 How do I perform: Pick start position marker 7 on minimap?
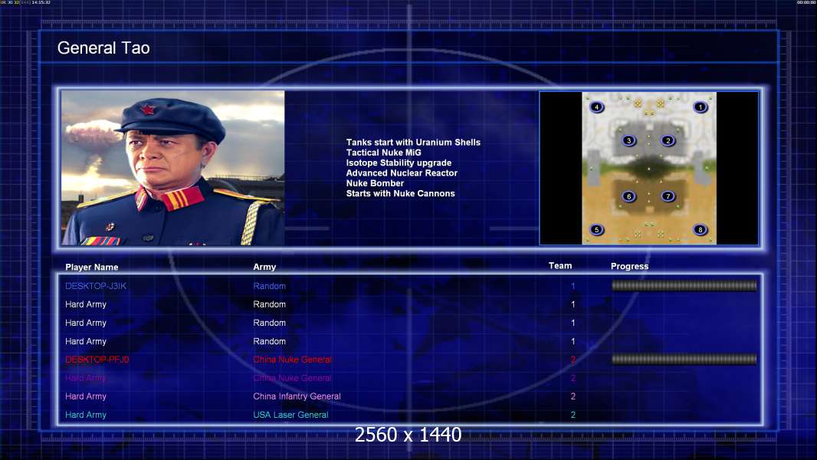click(x=668, y=196)
